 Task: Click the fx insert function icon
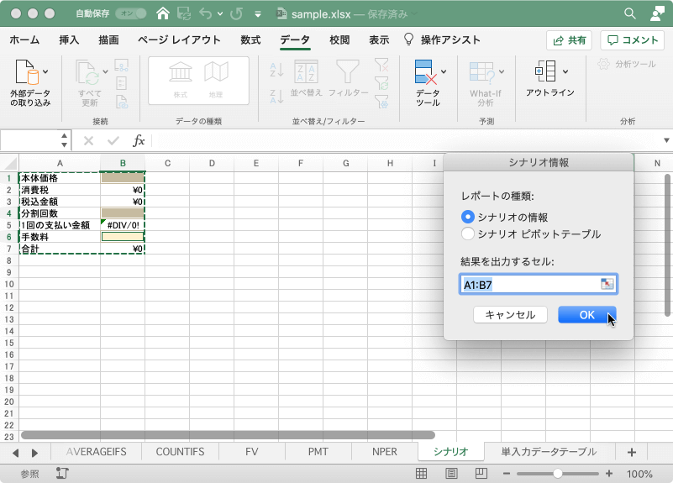click(139, 140)
